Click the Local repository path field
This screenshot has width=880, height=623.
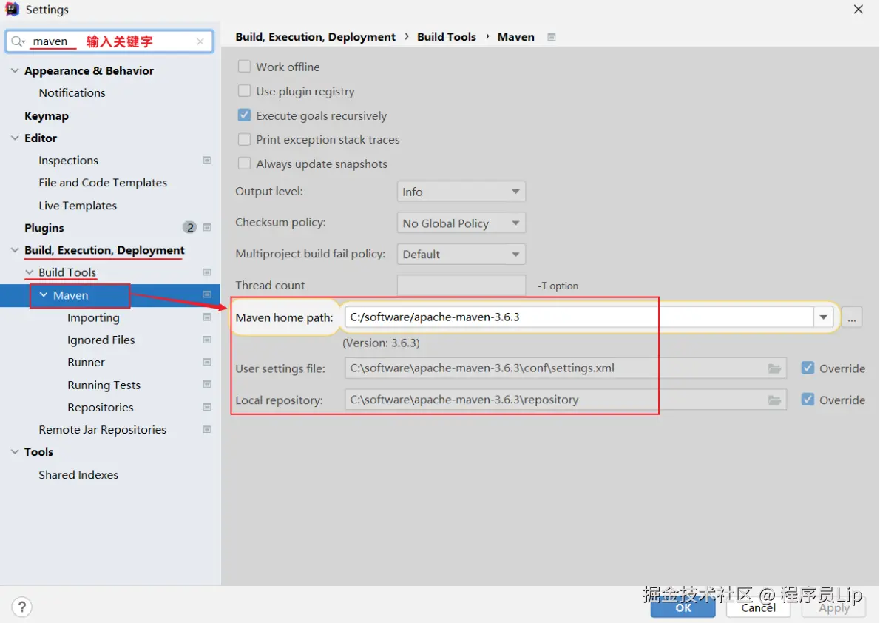tap(565, 400)
